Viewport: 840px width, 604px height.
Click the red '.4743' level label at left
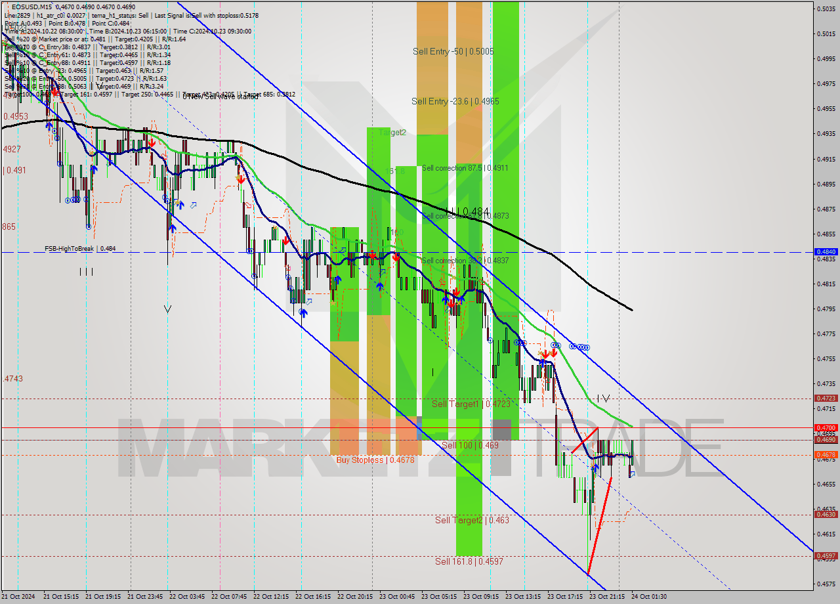pos(13,379)
